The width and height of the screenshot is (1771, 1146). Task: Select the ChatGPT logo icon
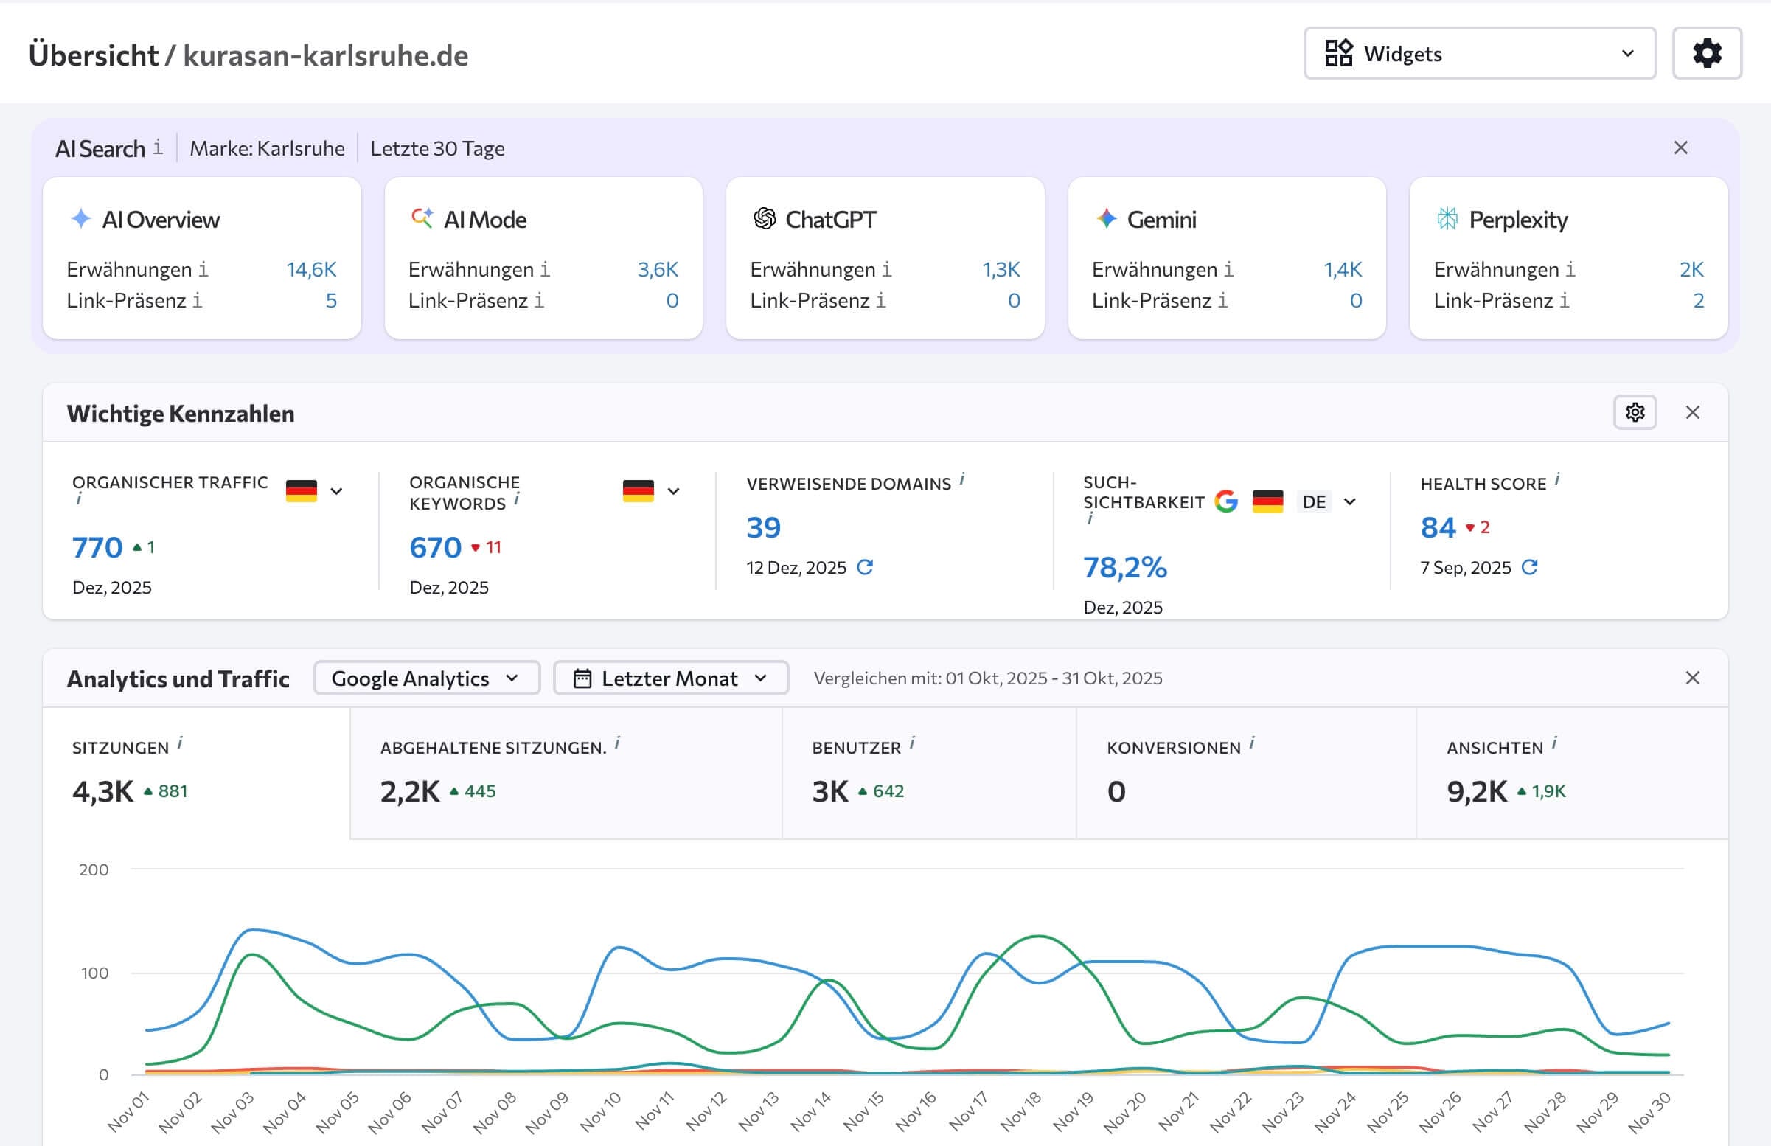coord(765,218)
